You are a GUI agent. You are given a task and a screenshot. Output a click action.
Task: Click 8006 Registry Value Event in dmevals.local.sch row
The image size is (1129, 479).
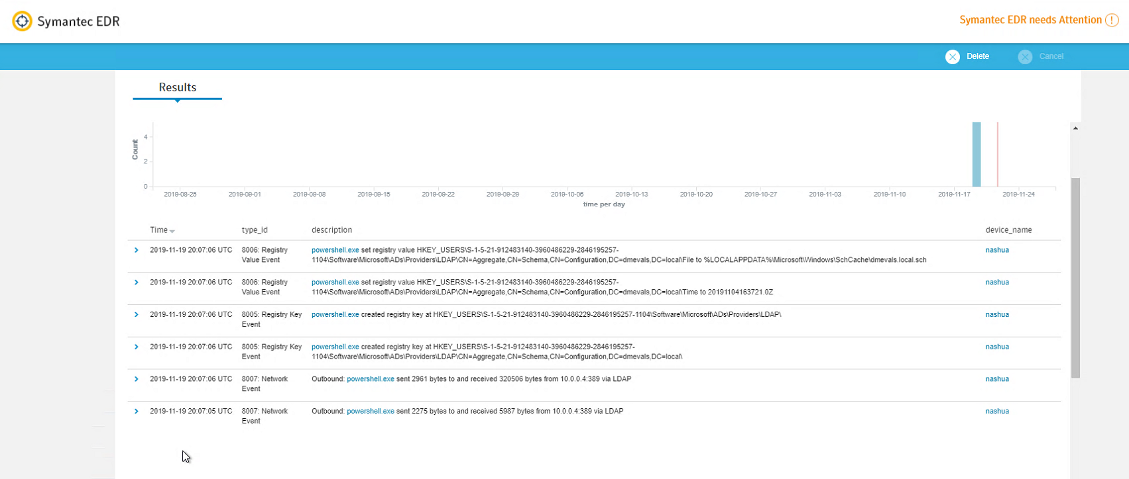pos(265,255)
